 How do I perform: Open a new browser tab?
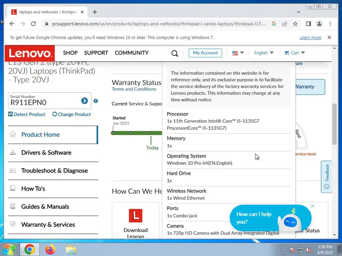pos(95,12)
